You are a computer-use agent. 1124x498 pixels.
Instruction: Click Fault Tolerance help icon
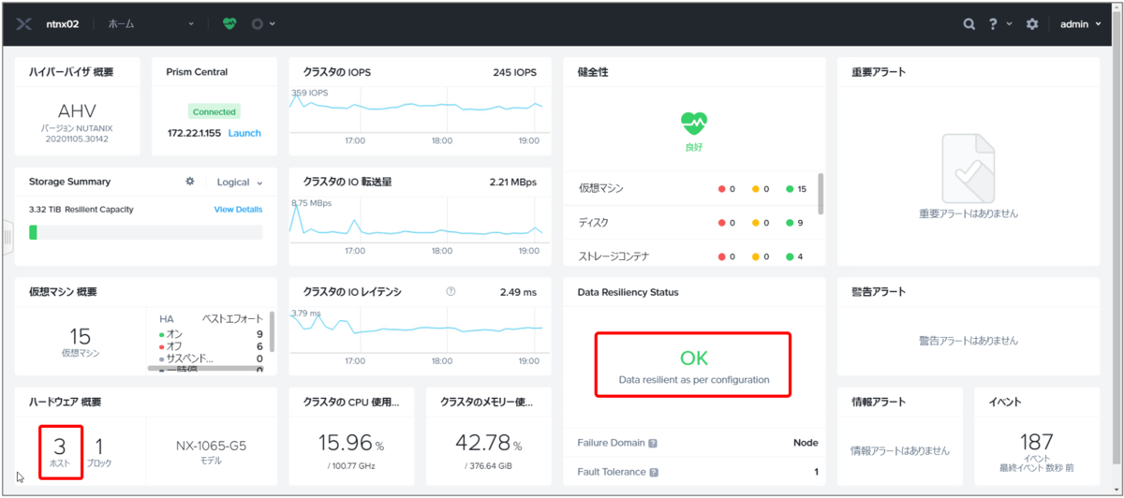(653, 473)
